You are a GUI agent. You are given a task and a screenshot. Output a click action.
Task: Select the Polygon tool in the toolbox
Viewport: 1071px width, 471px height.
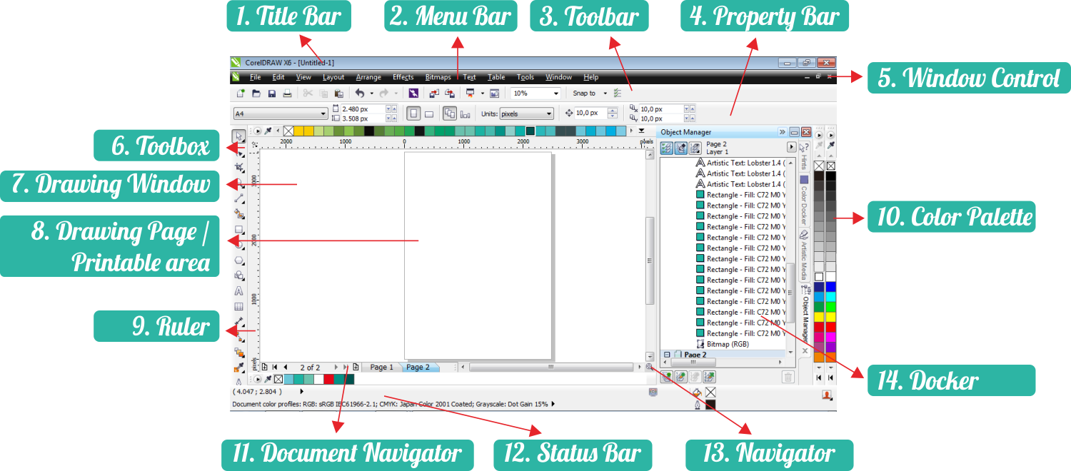coord(239,260)
